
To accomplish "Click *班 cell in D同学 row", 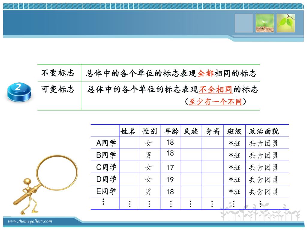I will point(234,180).
